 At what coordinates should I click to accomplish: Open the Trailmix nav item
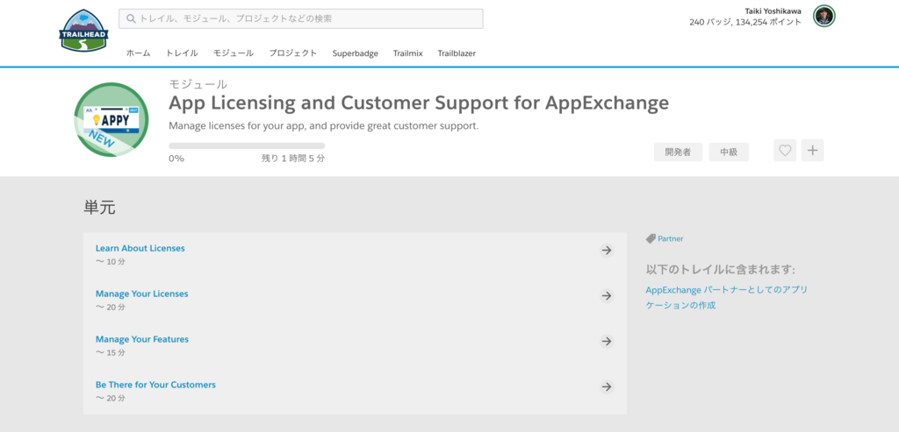[408, 53]
